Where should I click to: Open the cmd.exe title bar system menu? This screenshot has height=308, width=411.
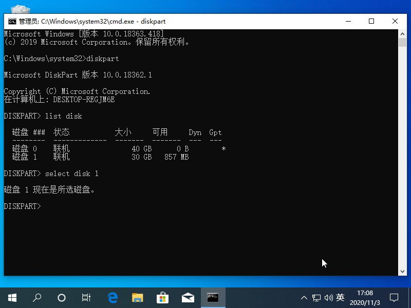click(12, 22)
